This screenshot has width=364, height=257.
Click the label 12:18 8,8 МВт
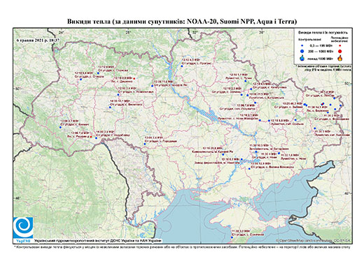click(279, 121)
